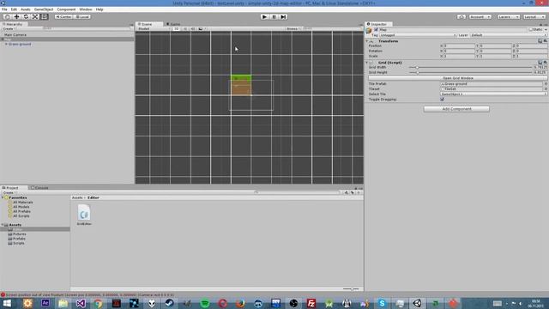Open the GridEditor C# script asset
Image resolution: width=549 pixels, height=309 pixels.
pos(84,215)
